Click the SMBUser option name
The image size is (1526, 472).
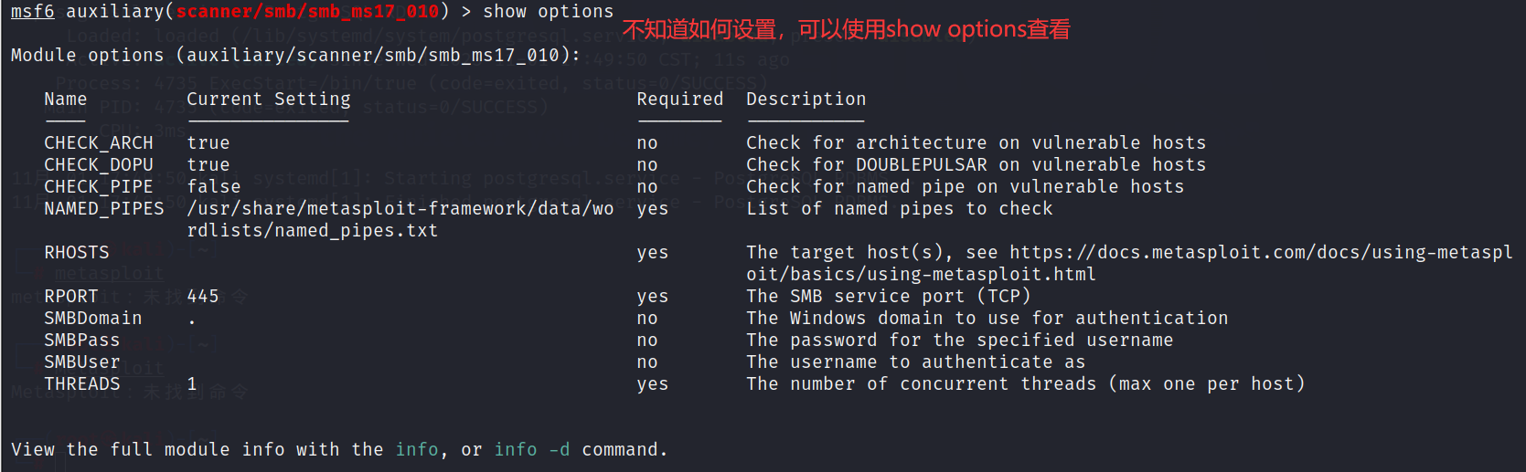[x=82, y=362]
